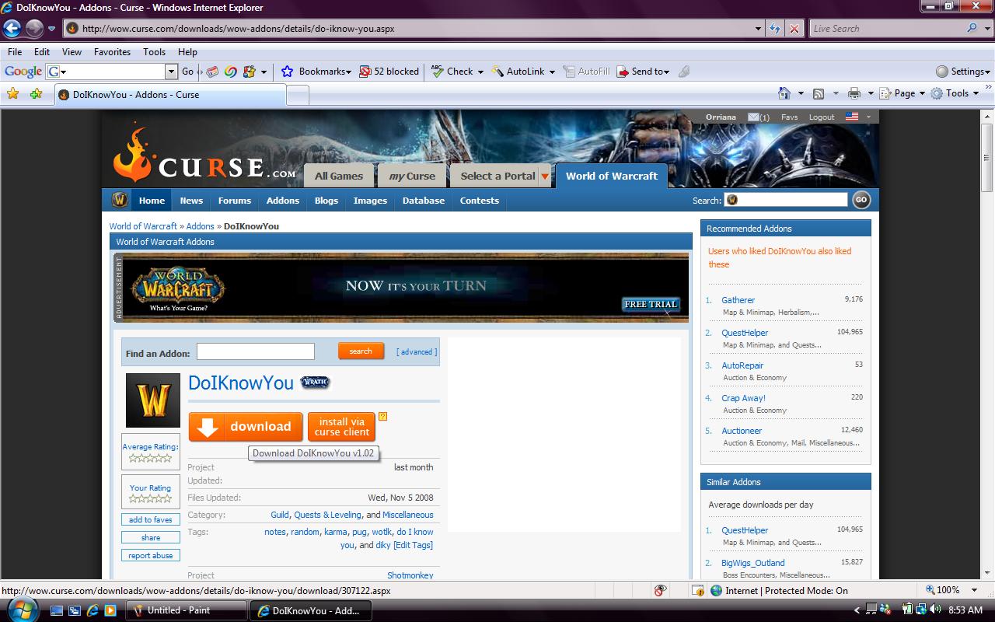Click the red Stop loading icon

[x=794, y=29]
